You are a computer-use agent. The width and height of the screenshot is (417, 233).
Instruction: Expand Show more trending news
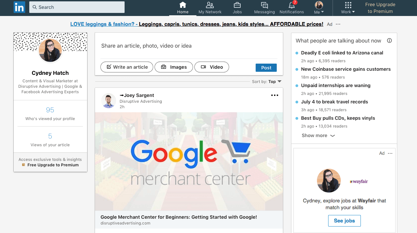[318, 135]
